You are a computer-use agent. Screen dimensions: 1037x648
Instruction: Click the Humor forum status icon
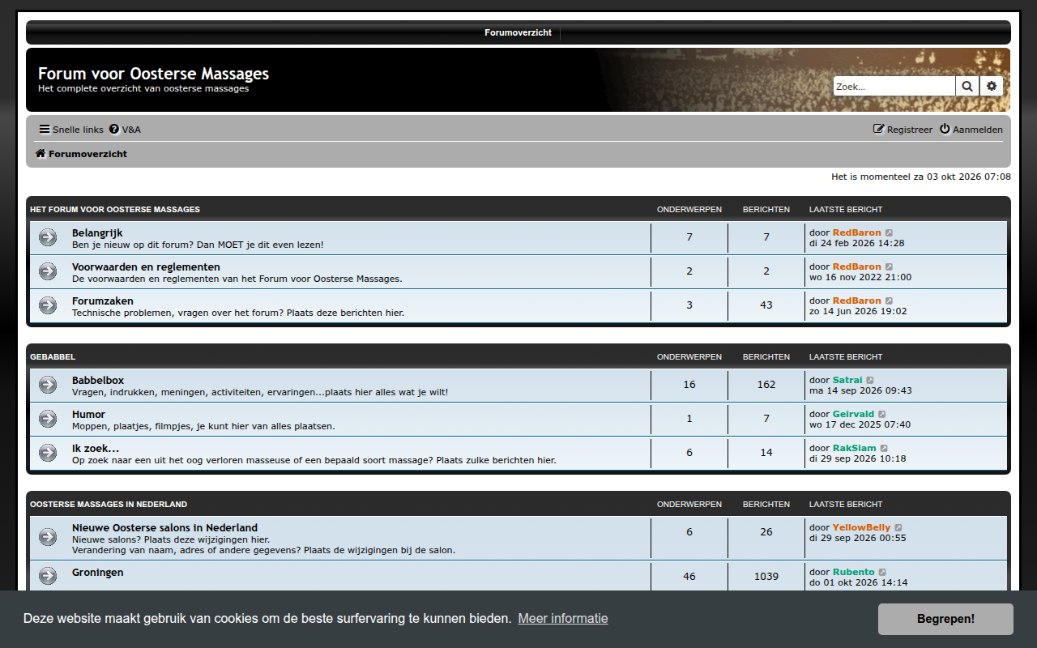48,418
